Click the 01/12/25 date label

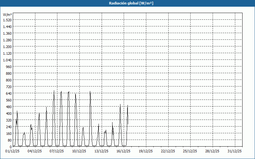tap(13, 151)
